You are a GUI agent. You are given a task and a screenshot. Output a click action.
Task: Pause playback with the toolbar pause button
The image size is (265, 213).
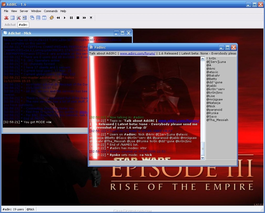(71, 18)
